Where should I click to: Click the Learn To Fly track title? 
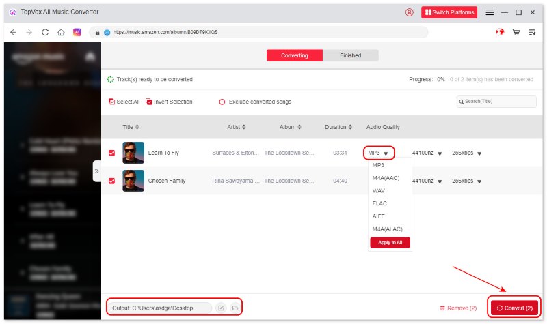coord(163,153)
